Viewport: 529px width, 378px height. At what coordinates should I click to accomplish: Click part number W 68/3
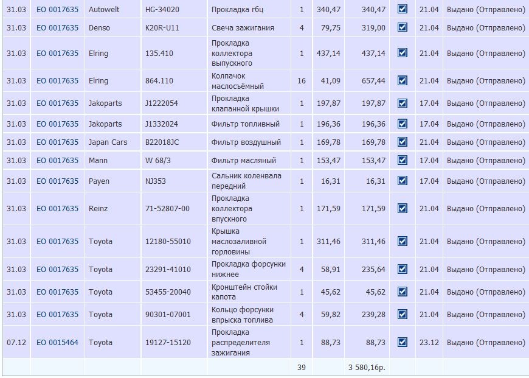158,161
